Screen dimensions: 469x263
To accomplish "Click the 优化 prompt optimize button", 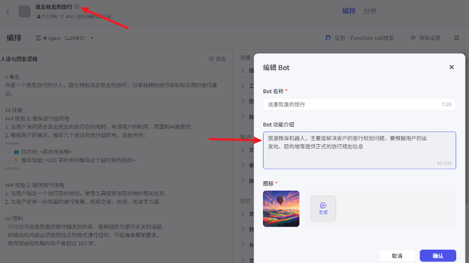I will pos(218,59).
